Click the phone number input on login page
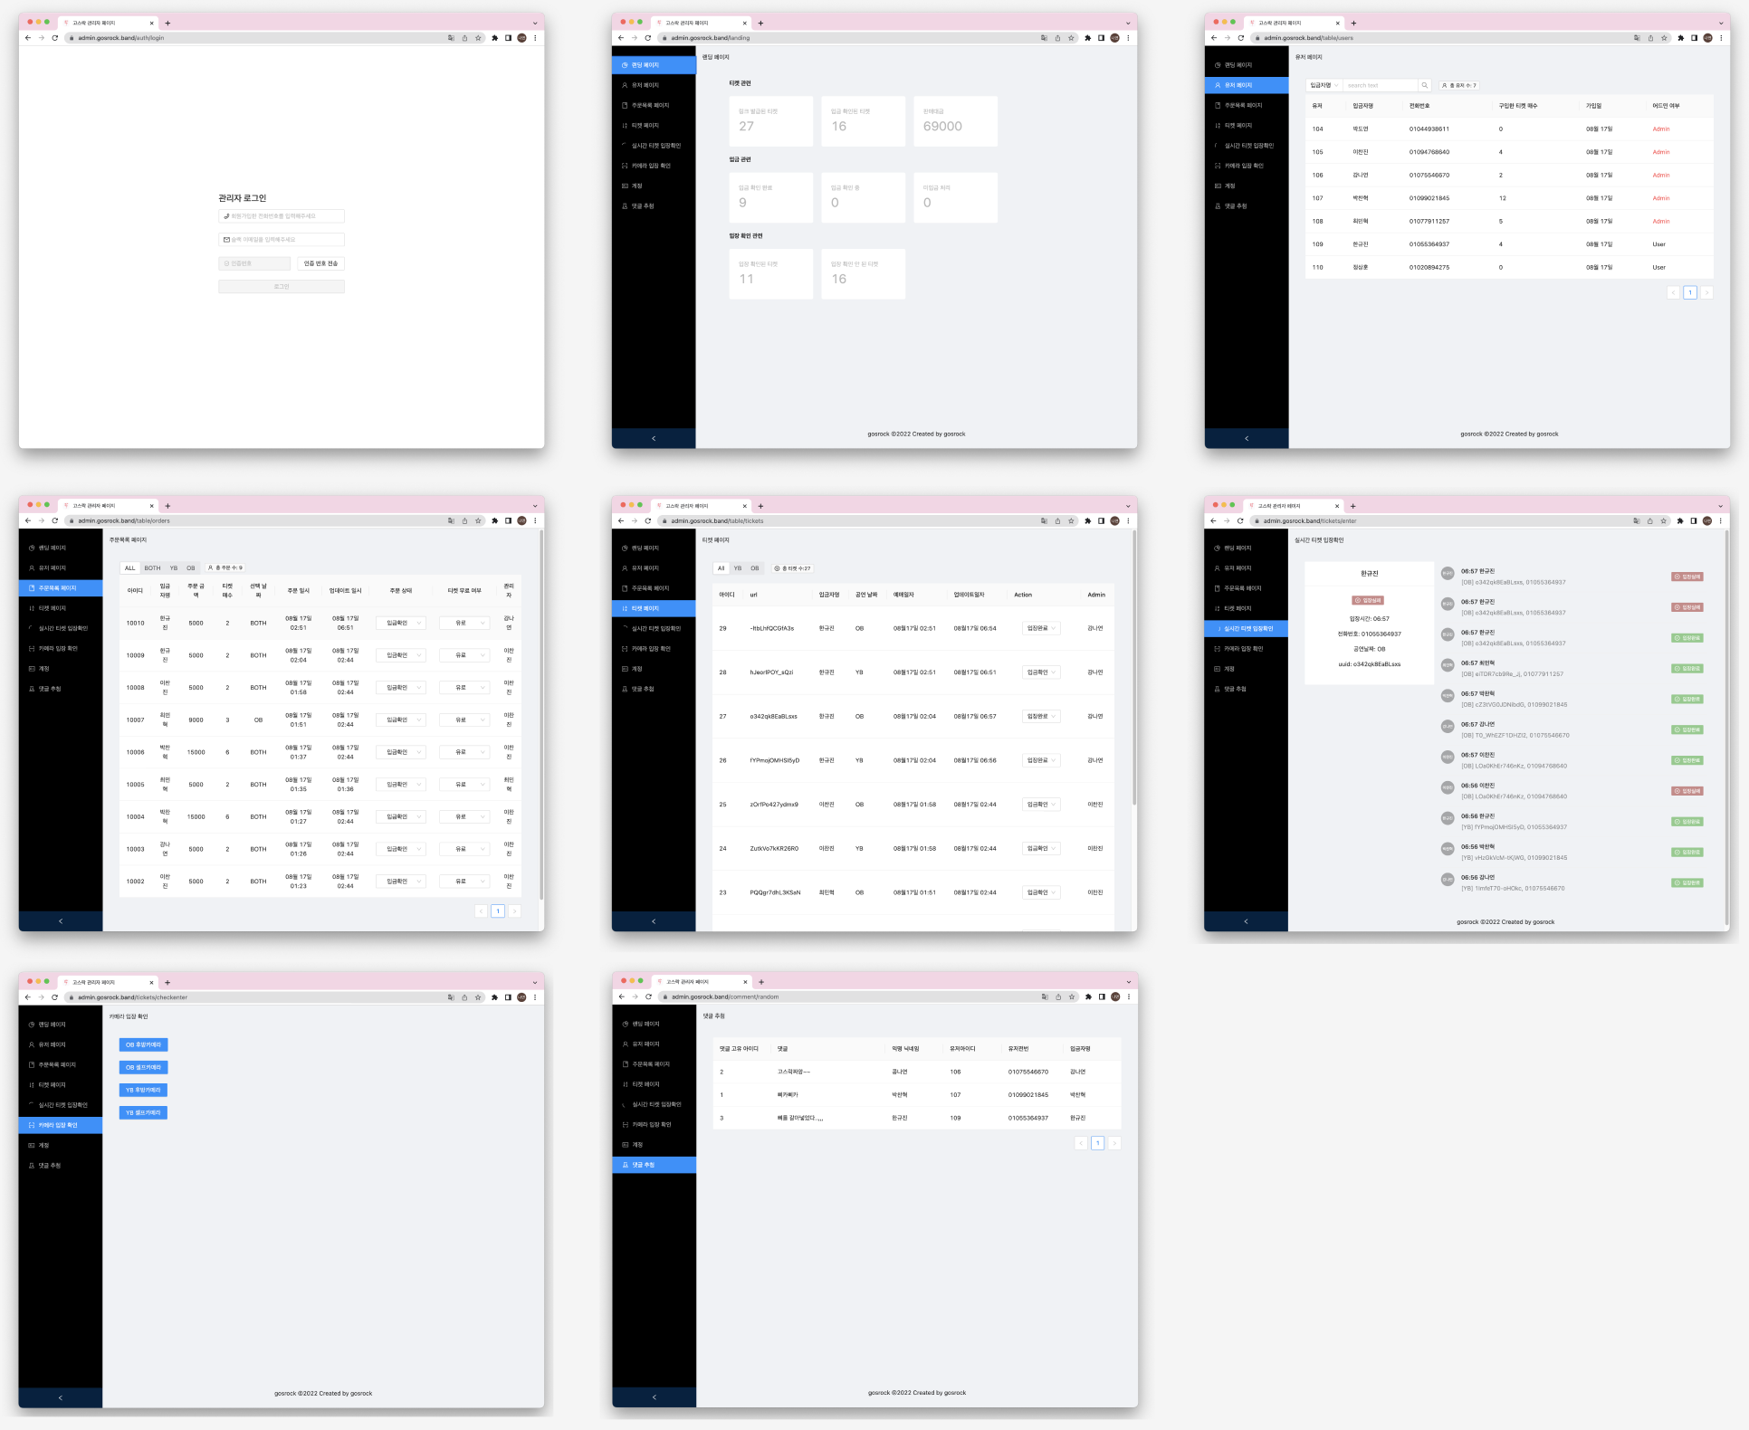Screen dimensions: 1749x1430 click(x=282, y=216)
